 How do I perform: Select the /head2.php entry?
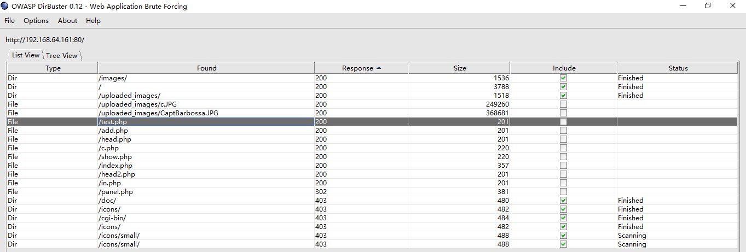tap(117, 174)
